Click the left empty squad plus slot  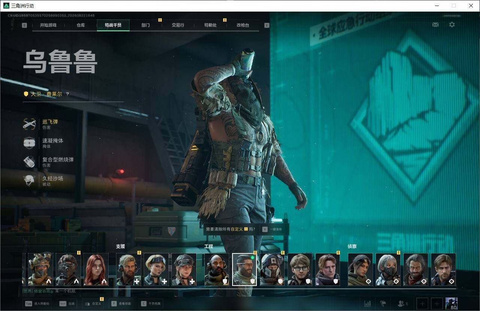(x=422, y=304)
